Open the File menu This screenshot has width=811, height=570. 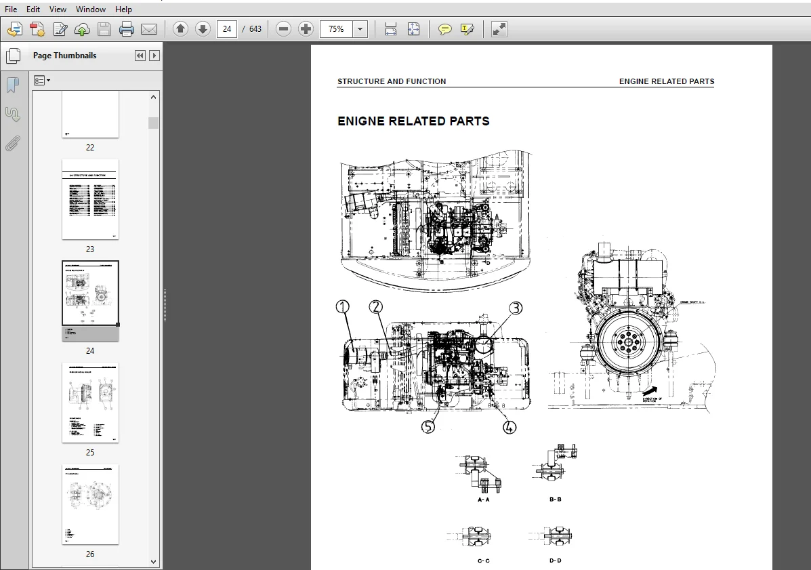[x=10, y=9]
